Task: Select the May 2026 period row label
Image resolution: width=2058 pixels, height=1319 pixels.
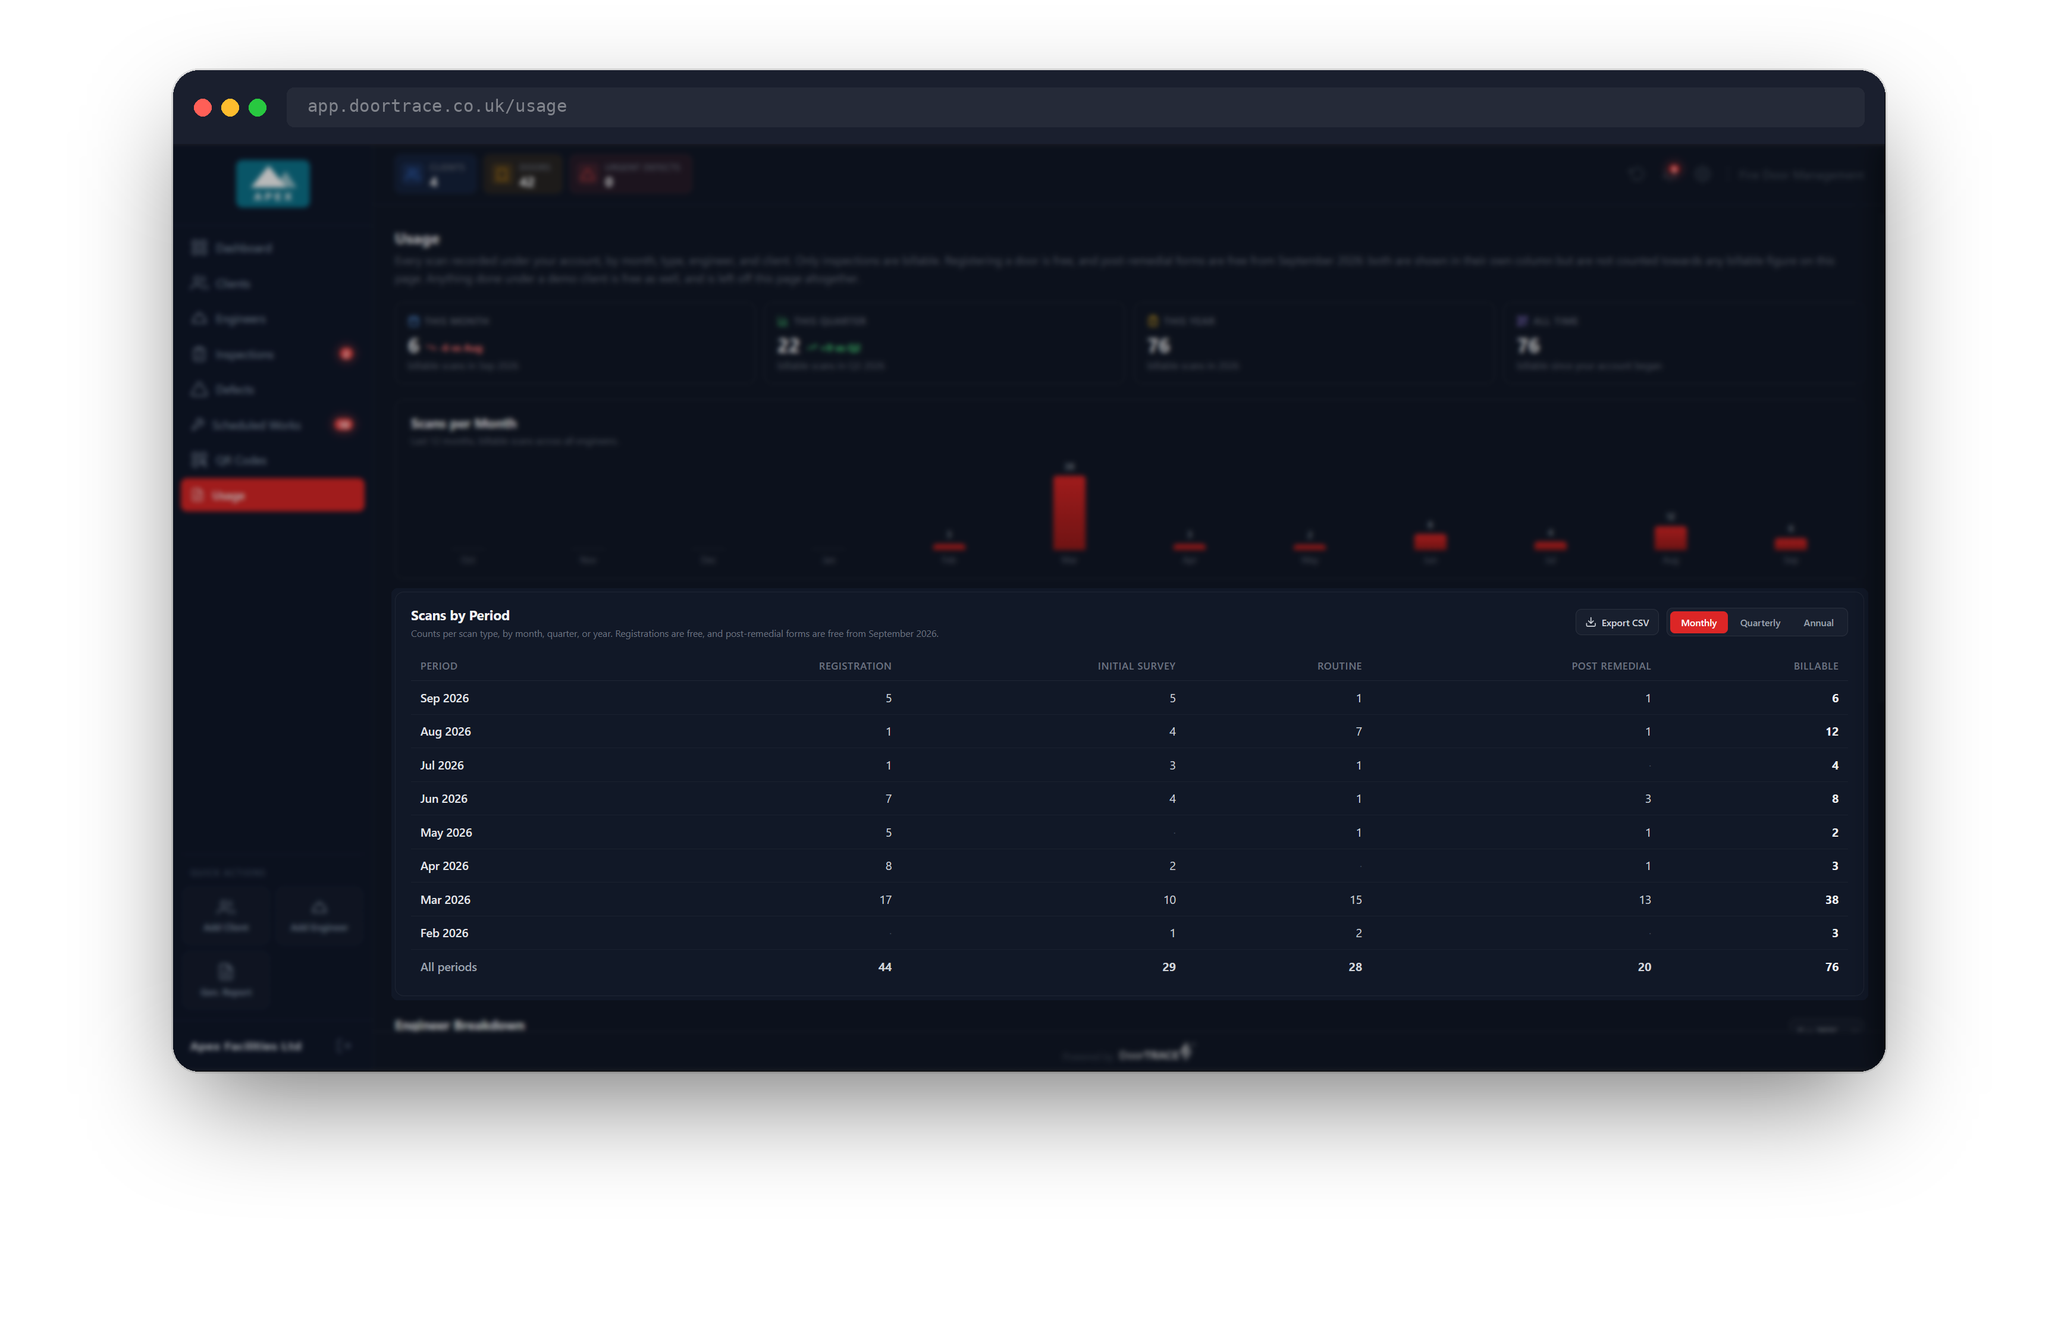Action: point(446,833)
